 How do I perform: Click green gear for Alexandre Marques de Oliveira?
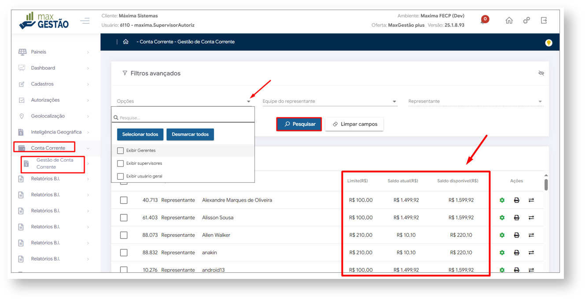(x=502, y=200)
